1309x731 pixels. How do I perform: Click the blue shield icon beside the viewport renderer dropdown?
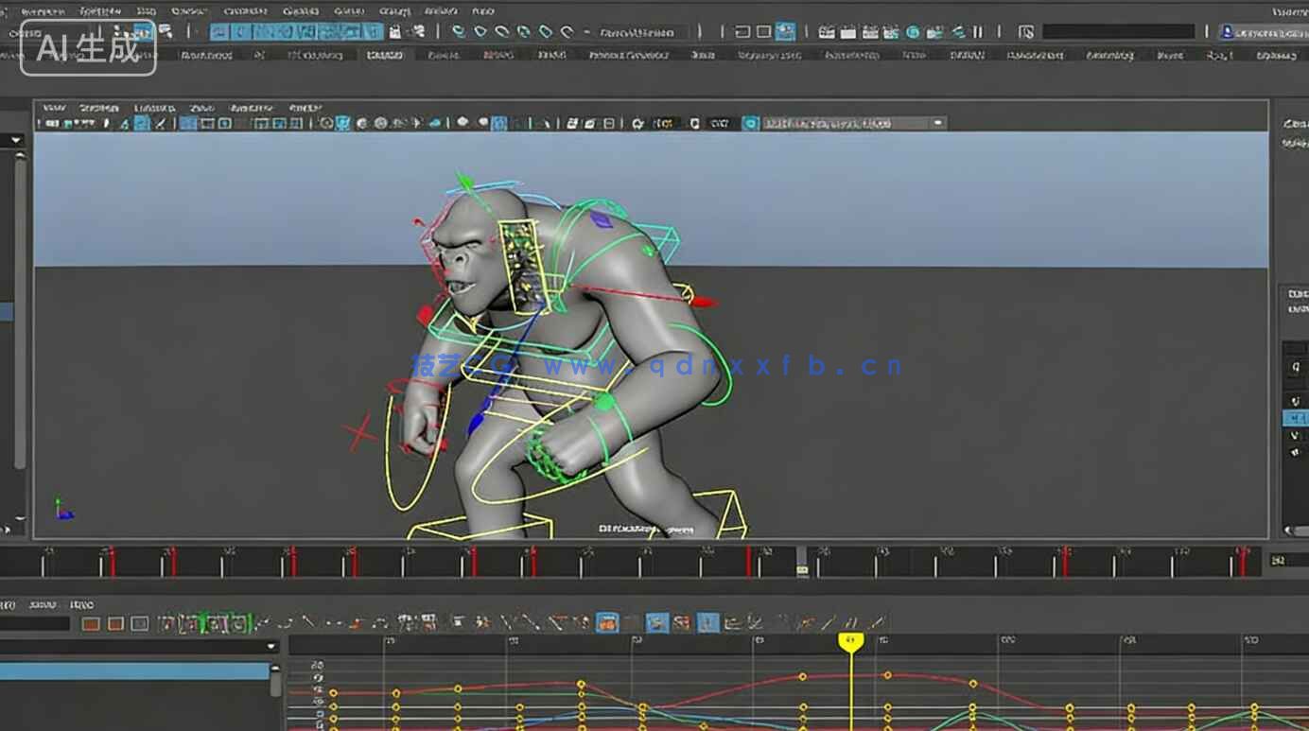tap(750, 123)
